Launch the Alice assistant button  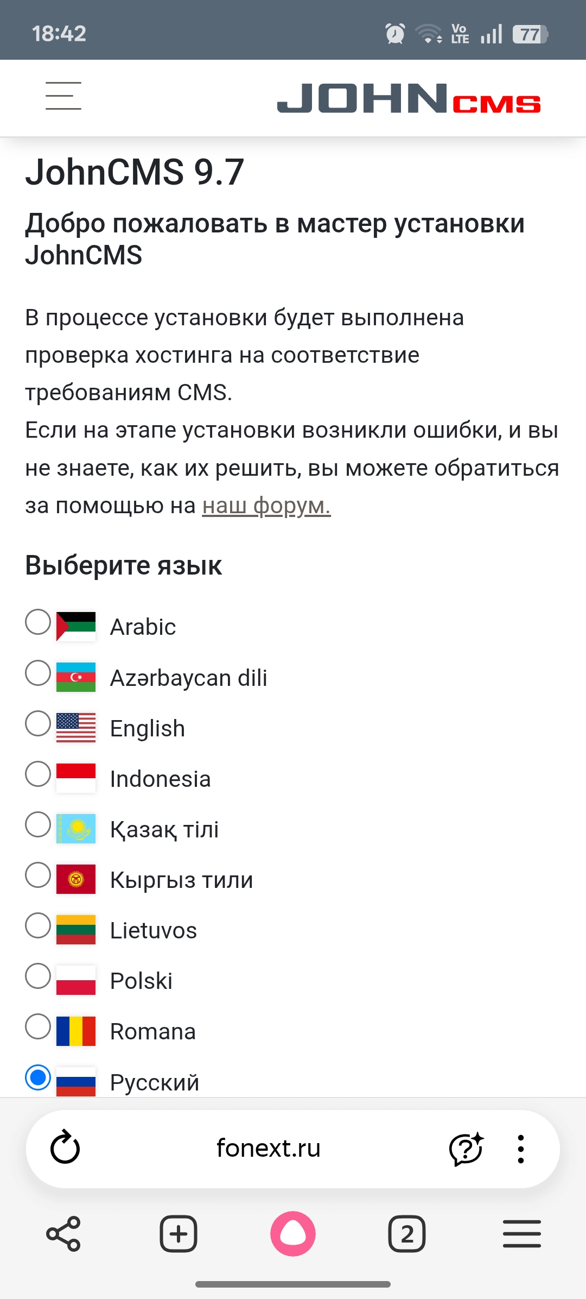[x=293, y=1234]
